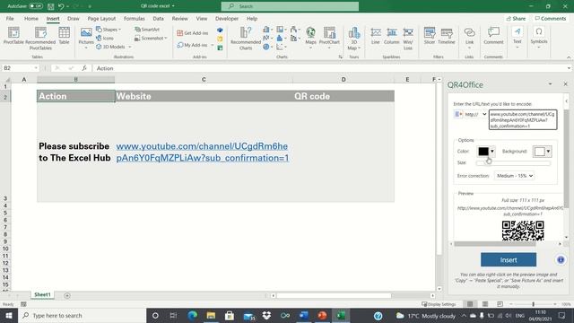Toggle the AutoSave switch
Screen dimensions: 574x323
click(x=36, y=6)
